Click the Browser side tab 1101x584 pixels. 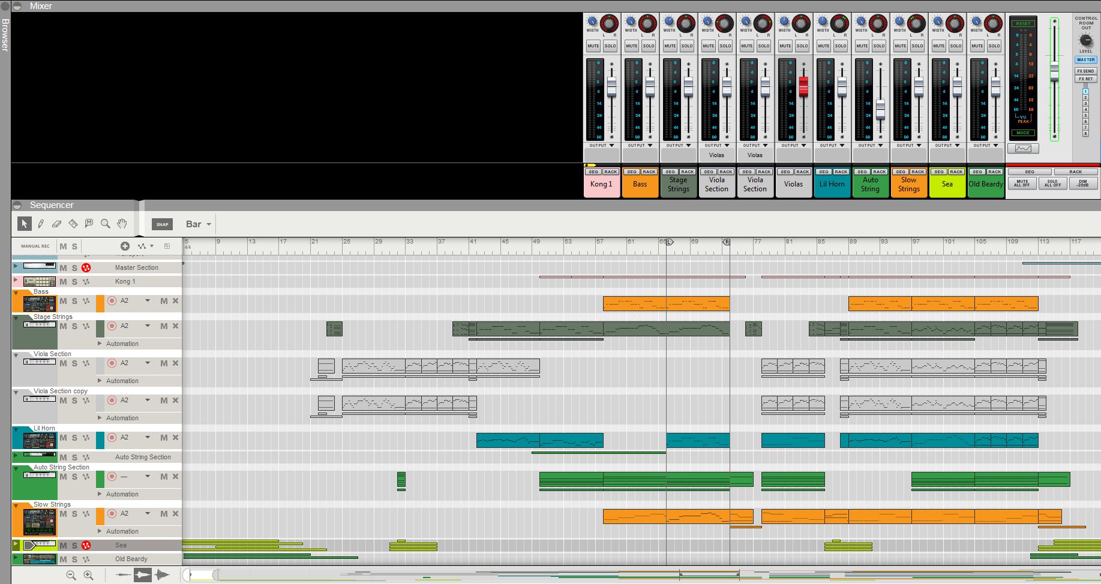5,35
